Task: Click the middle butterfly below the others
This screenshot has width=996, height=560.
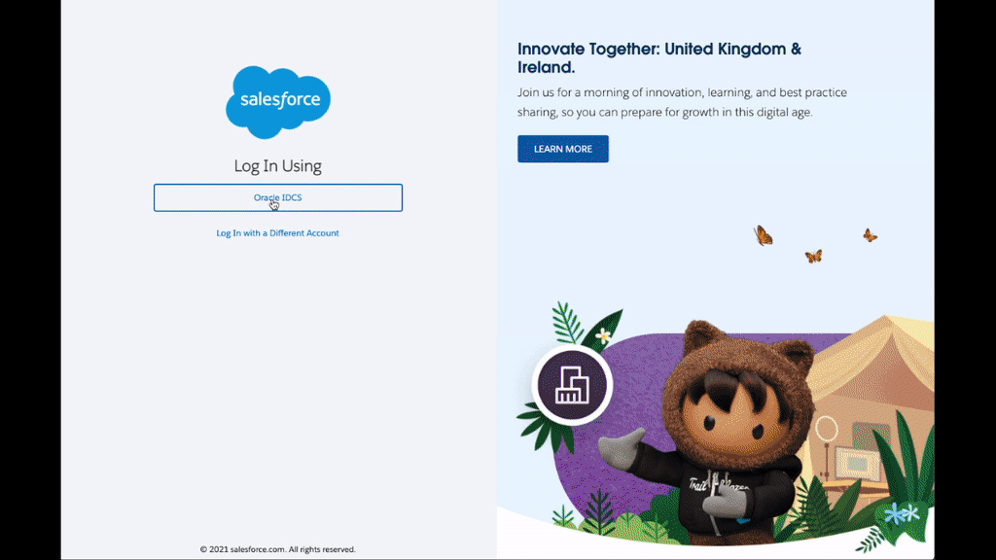Action: tap(814, 256)
